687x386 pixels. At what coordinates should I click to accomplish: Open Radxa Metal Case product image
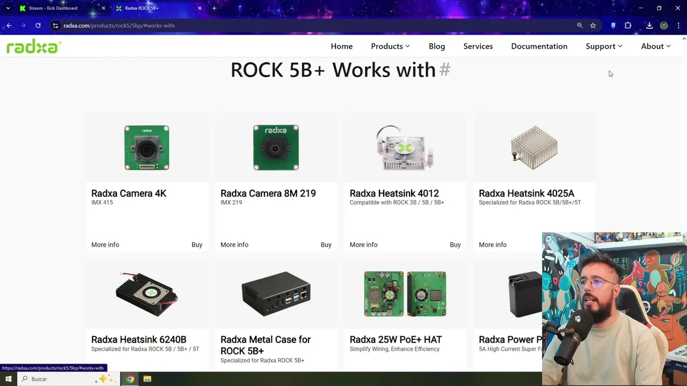pos(276,294)
